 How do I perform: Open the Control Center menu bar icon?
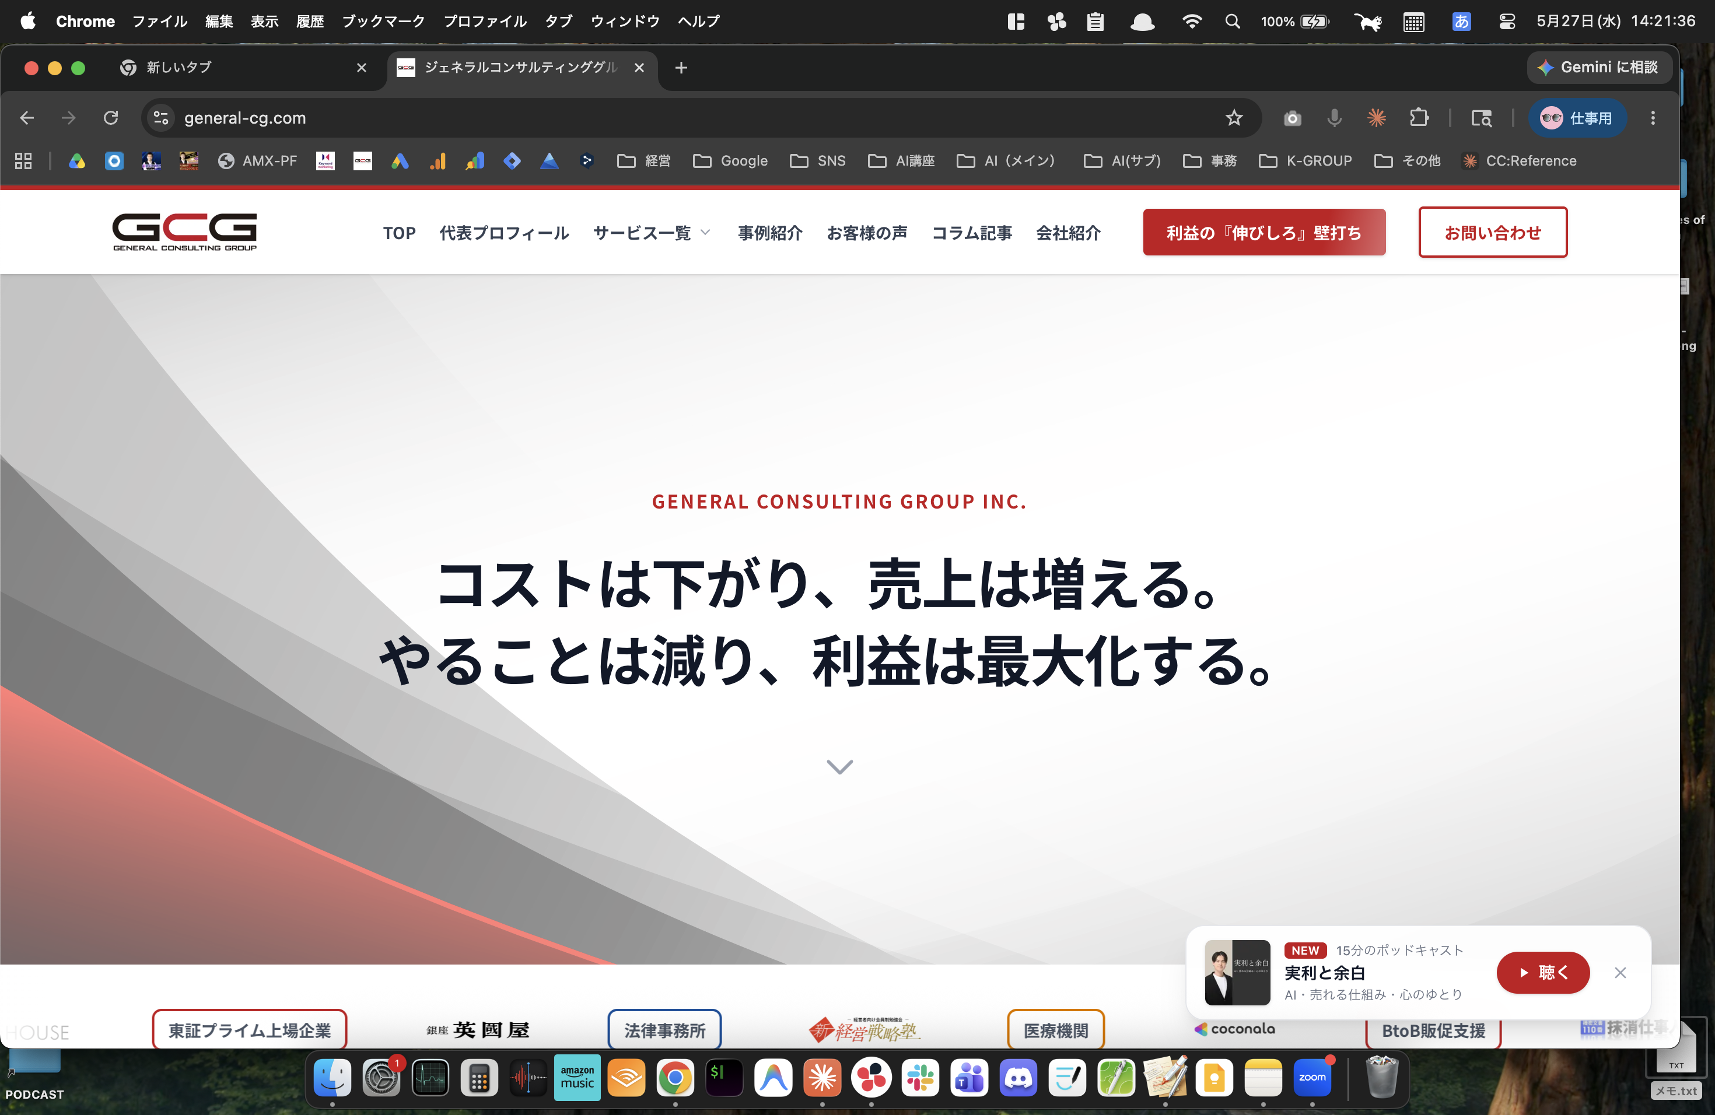coord(1506,21)
